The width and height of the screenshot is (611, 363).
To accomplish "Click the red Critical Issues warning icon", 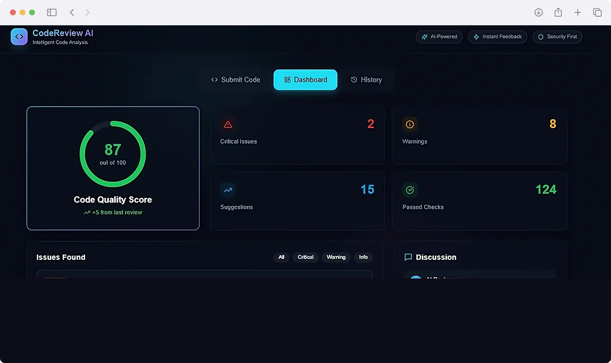I will [228, 125].
